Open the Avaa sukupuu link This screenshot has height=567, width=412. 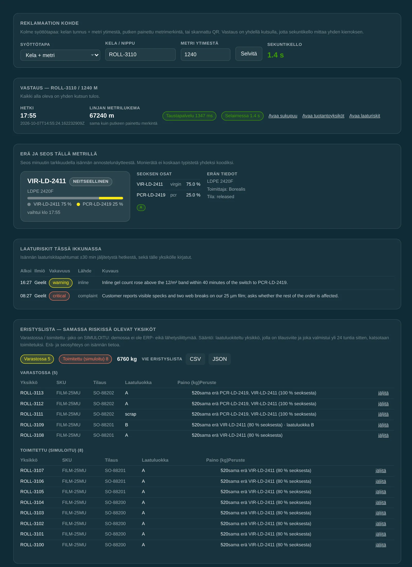[x=283, y=116]
